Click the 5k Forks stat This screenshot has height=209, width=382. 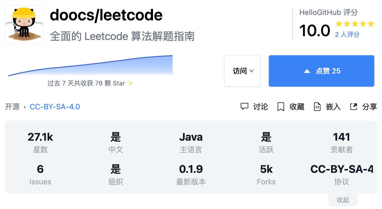(x=266, y=174)
